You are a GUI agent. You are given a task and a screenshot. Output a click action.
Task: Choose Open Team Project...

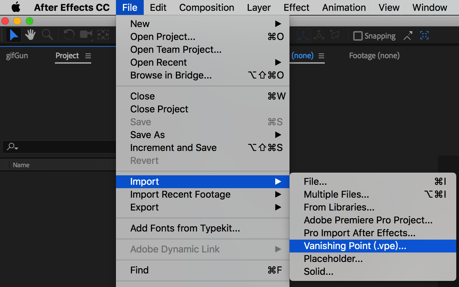coord(203,49)
